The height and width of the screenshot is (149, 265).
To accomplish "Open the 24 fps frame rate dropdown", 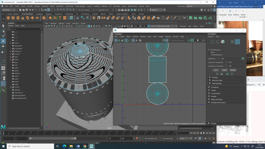I will coord(186,139).
